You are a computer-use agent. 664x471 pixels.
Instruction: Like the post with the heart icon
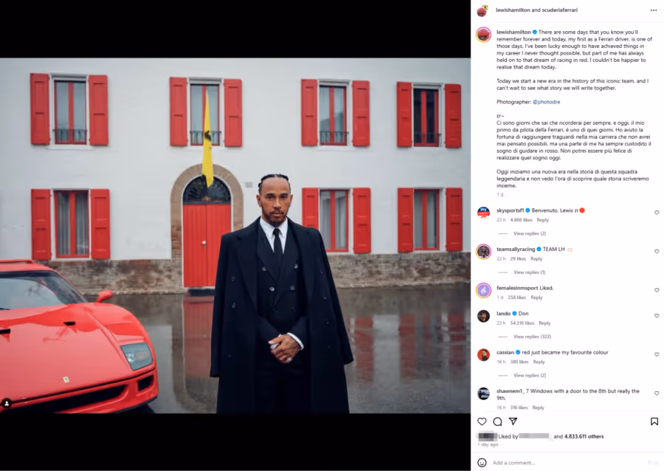(x=482, y=422)
